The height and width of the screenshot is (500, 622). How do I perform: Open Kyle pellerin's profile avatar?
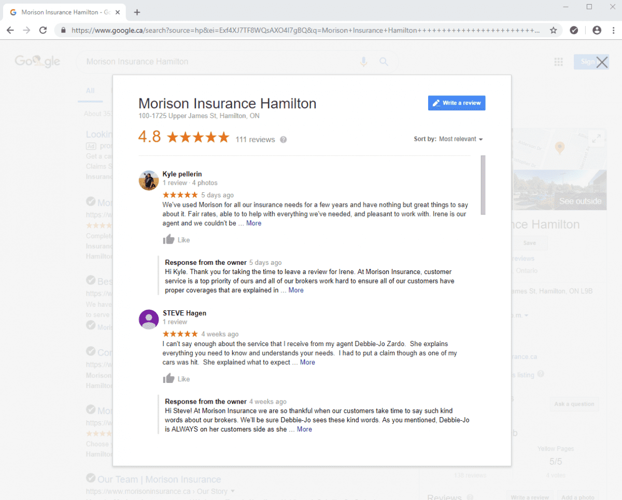[149, 180]
